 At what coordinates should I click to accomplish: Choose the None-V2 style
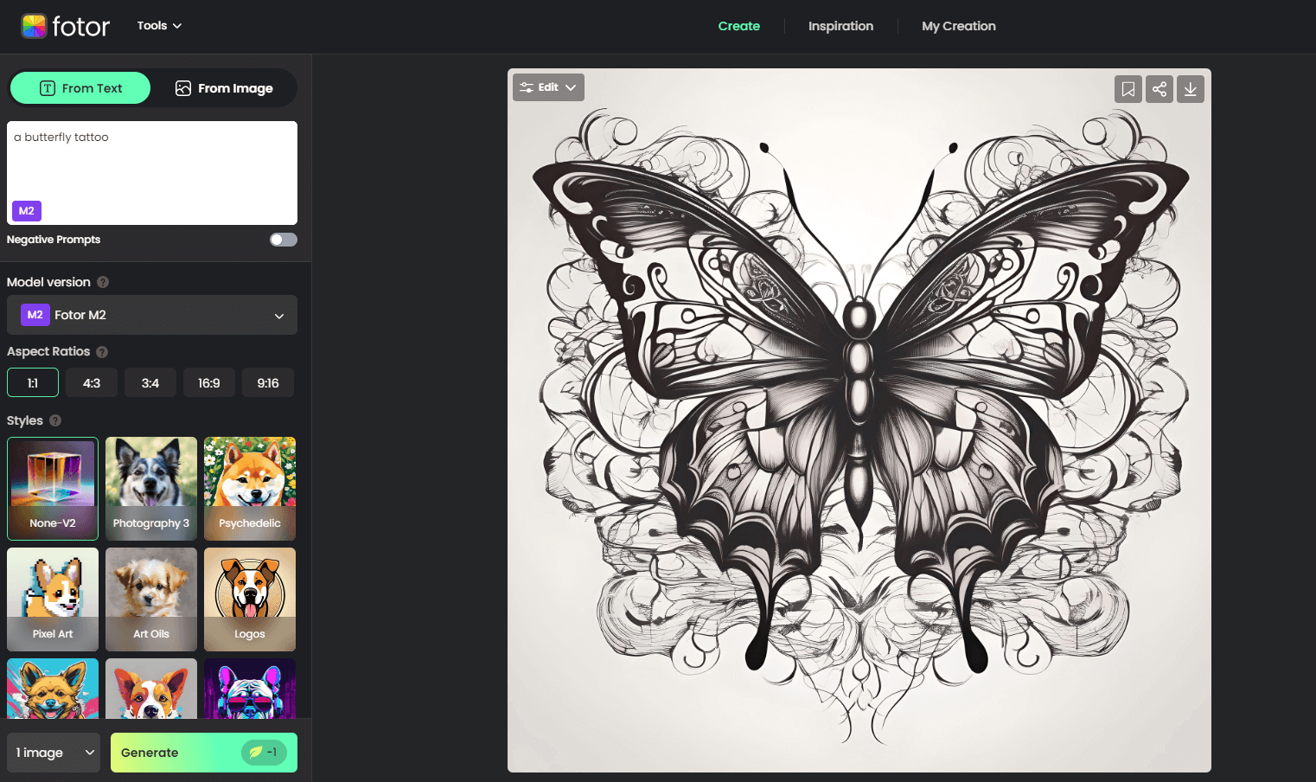(53, 489)
